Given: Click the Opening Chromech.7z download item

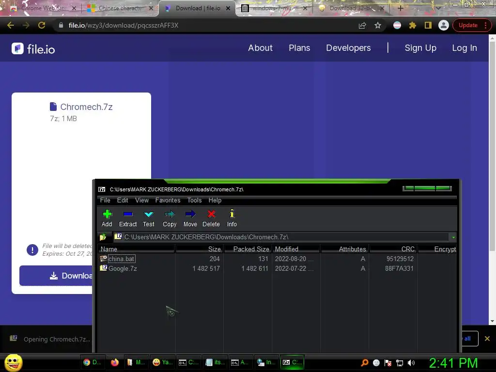Looking at the screenshot, I should (50, 339).
